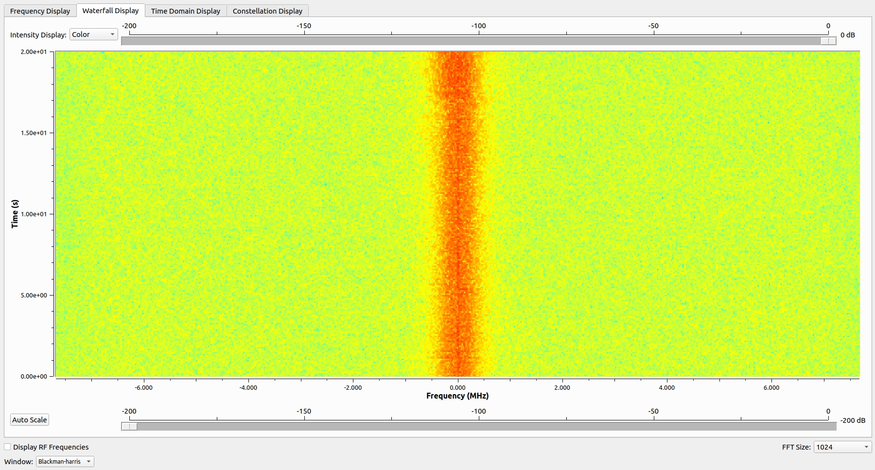Click the 2.000 frequency axis tick label
Image resolution: width=875 pixels, height=470 pixels.
(x=562, y=387)
